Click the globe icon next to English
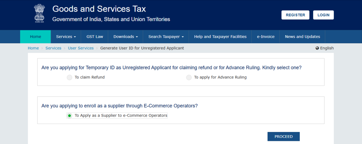The height and width of the screenshot is (144, 362). (x=317, y=48)
